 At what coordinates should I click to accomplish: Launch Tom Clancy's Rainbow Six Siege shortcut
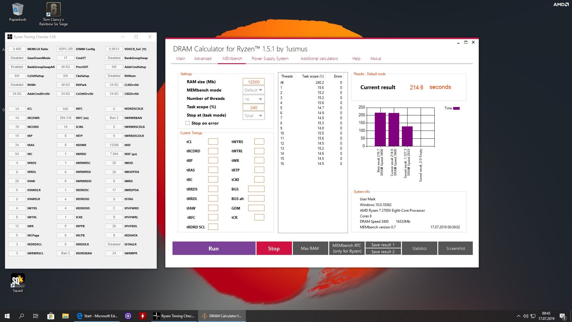[x=53, y=14]
